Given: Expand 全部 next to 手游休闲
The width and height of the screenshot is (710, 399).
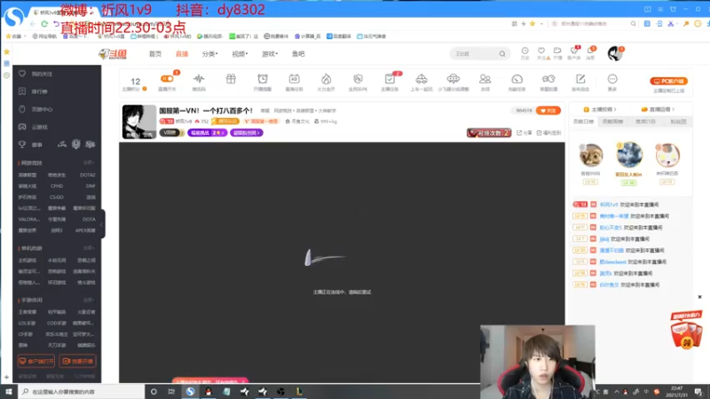Looking at the screenshot, I should [89, 300].
